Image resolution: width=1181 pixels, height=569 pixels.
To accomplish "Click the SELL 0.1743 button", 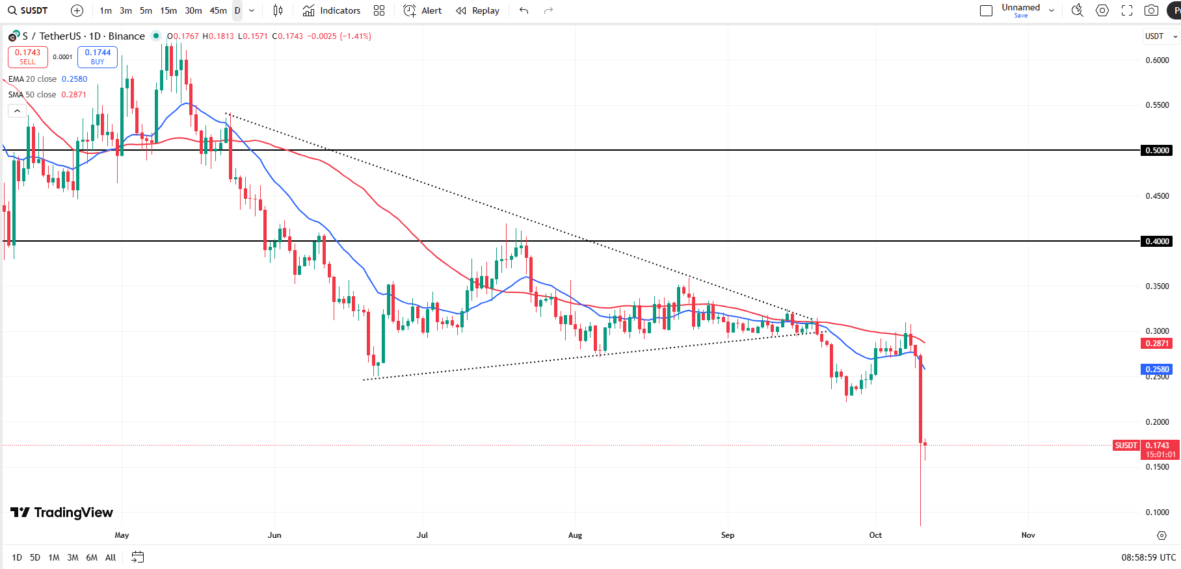I will [27, 57].
